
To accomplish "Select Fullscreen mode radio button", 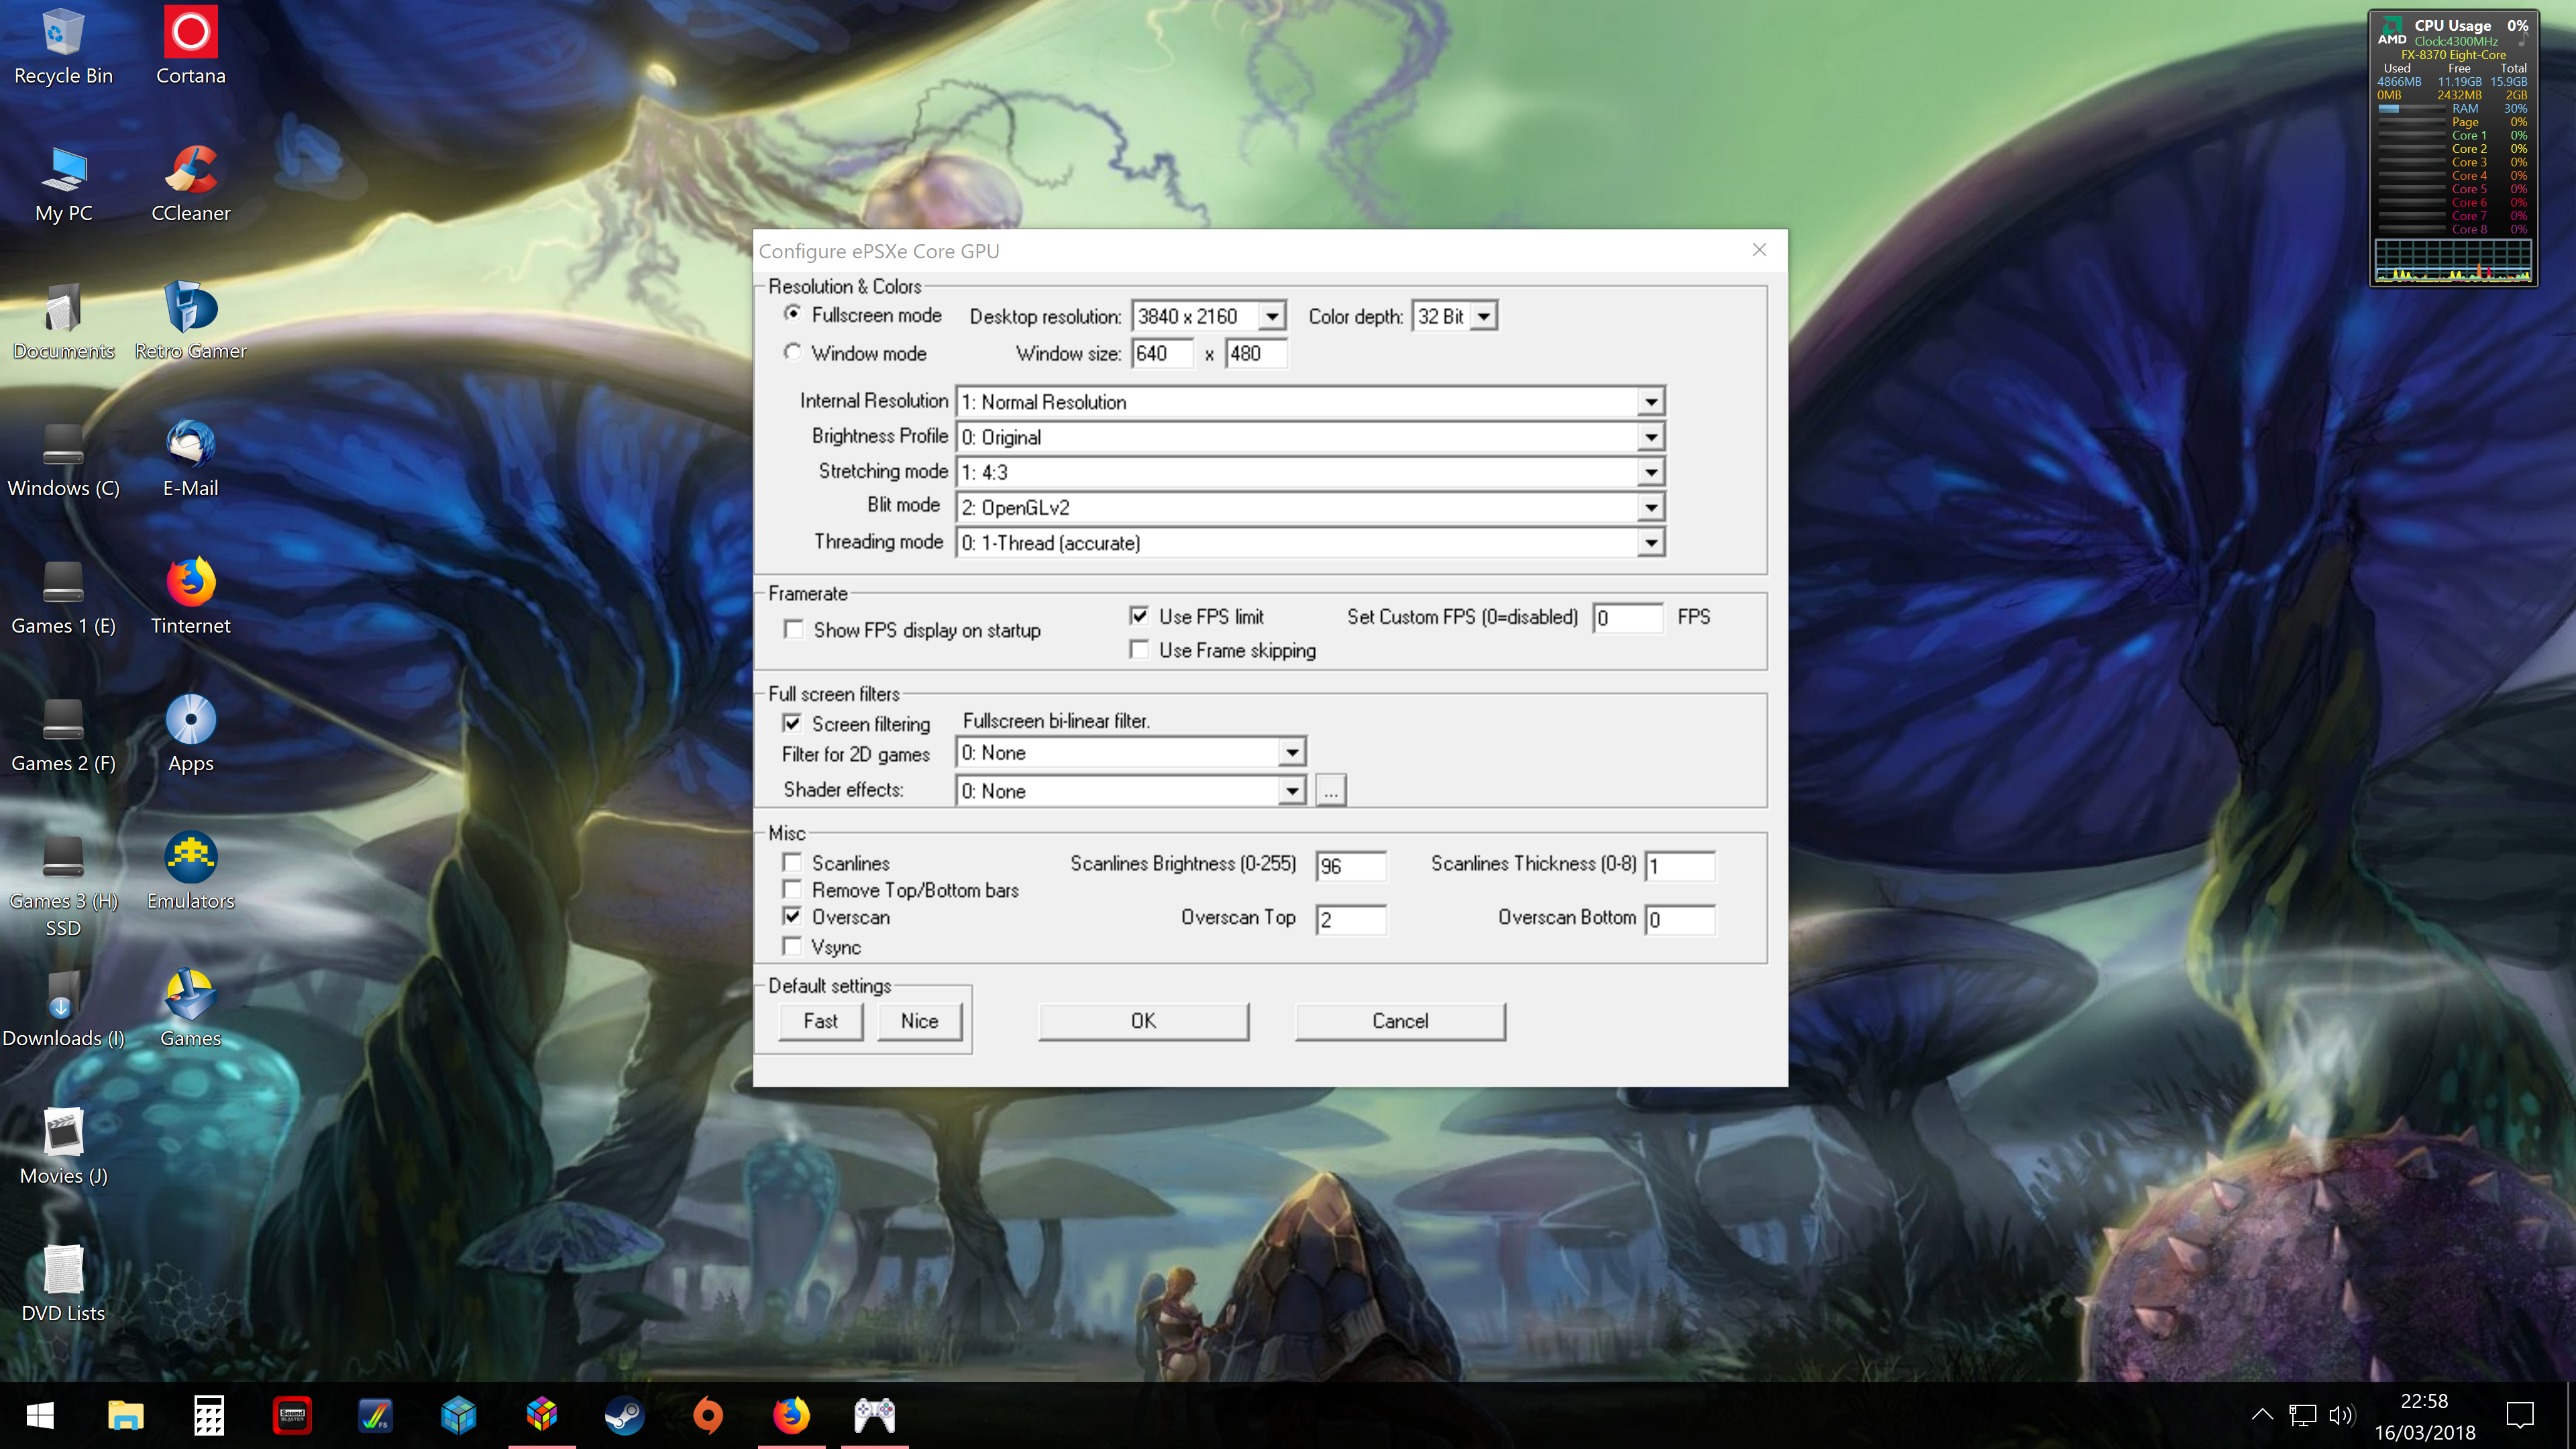I will pos(793,314).
